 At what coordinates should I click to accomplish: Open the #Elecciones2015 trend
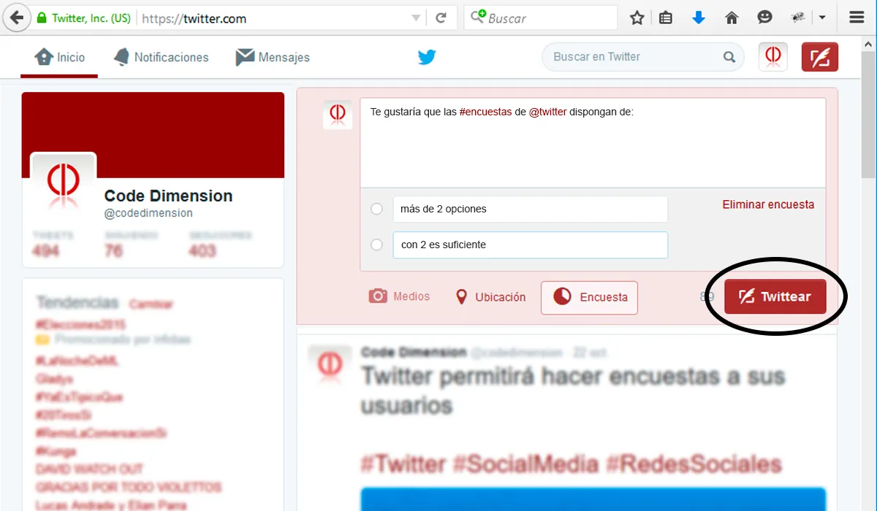pyautogui.click(x=80, y=324)
